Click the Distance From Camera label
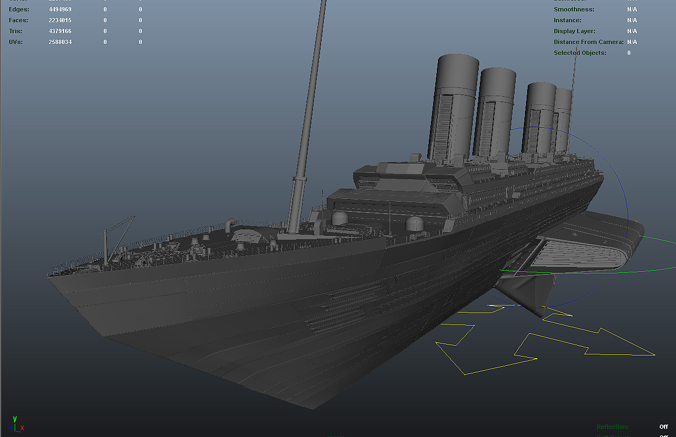 [x=588, y=42]
